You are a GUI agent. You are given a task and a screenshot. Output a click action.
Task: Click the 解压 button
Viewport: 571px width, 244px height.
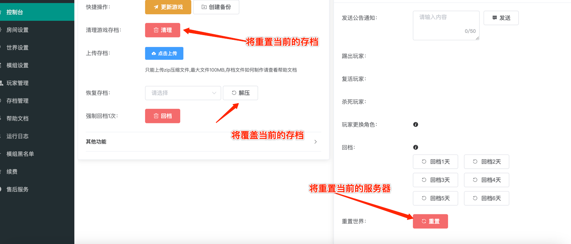[240, 93]
